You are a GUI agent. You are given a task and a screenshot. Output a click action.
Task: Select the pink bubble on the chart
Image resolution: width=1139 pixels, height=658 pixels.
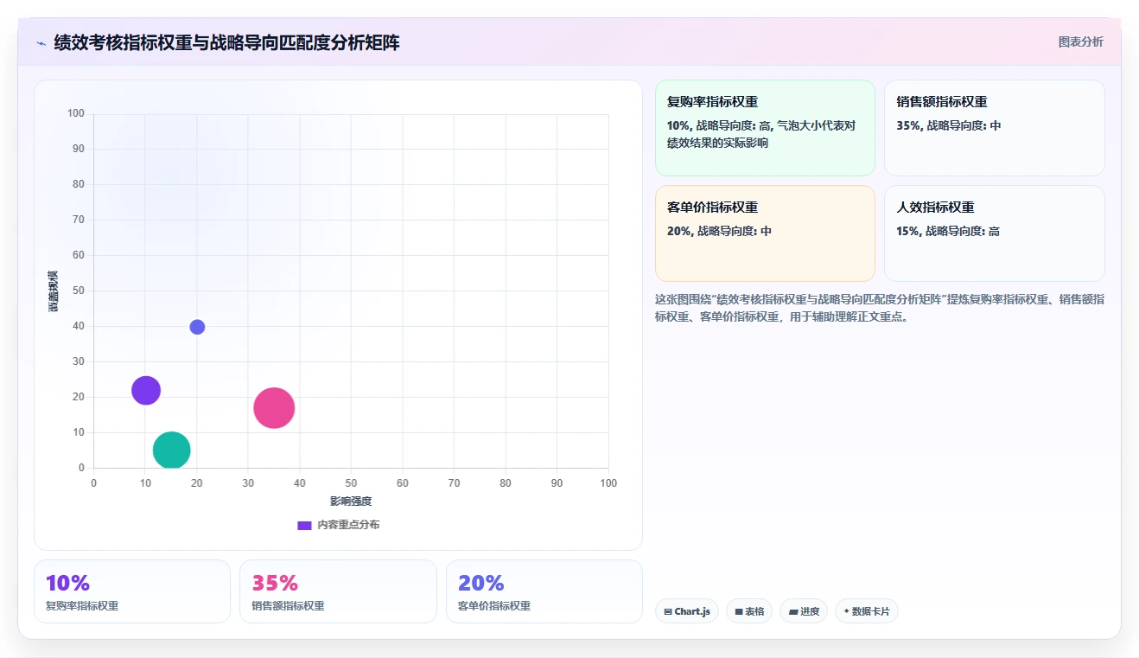tap(274, 408)
